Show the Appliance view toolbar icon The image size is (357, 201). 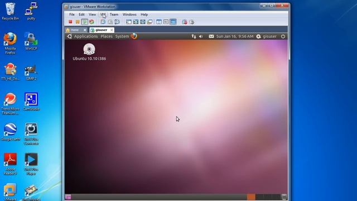click(x=166, y=22)
